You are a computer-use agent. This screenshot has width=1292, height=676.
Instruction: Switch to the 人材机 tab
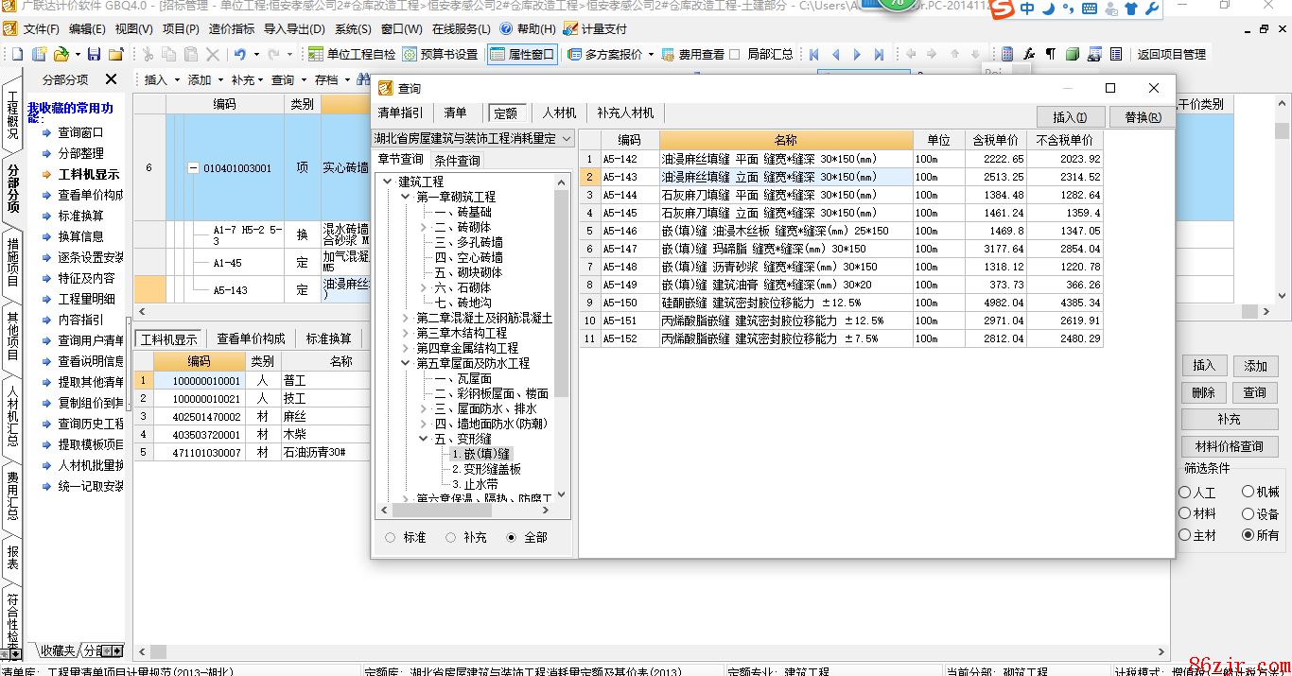pyautogui.click(x=559, y=113)
